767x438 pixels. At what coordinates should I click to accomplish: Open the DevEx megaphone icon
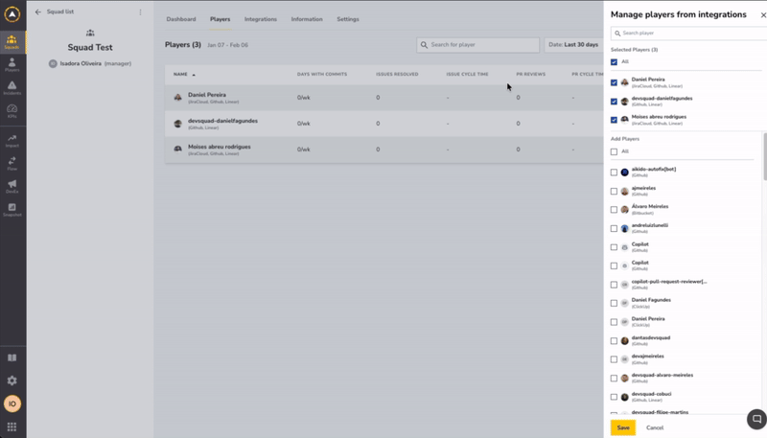pos(12,186)
